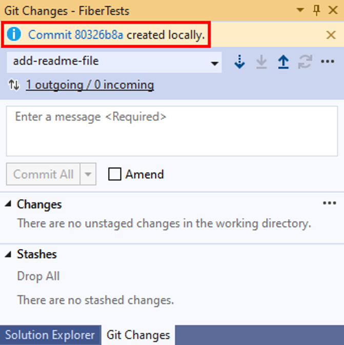Dismiss the commit created notification
344x345 pixels.
pyautogui.click(x=331, y=35)
